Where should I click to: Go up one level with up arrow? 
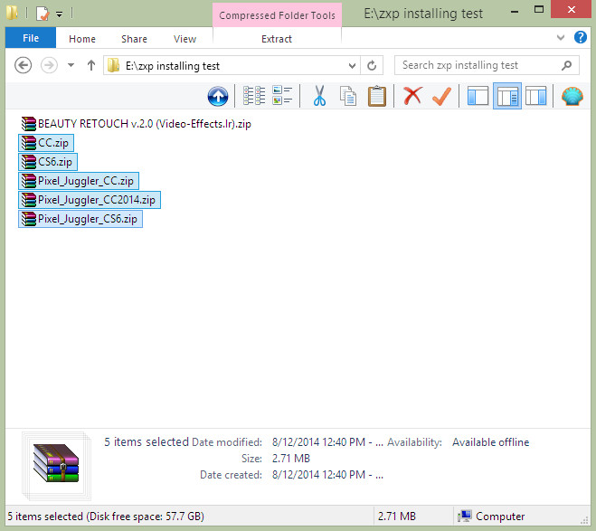pos(90,65)
